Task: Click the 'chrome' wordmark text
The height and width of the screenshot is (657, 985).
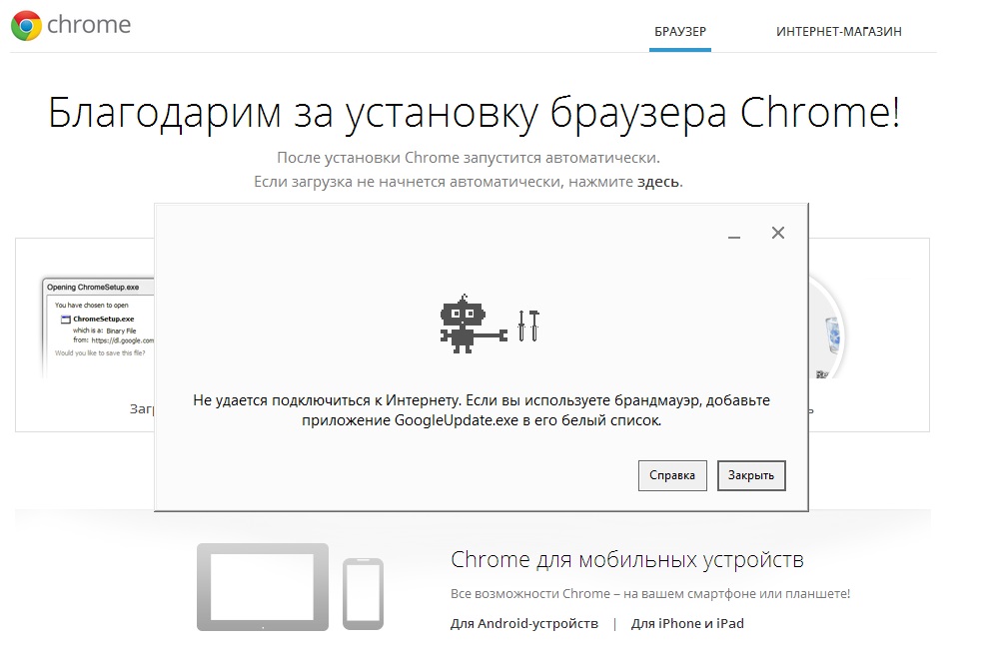Action: 89,25
